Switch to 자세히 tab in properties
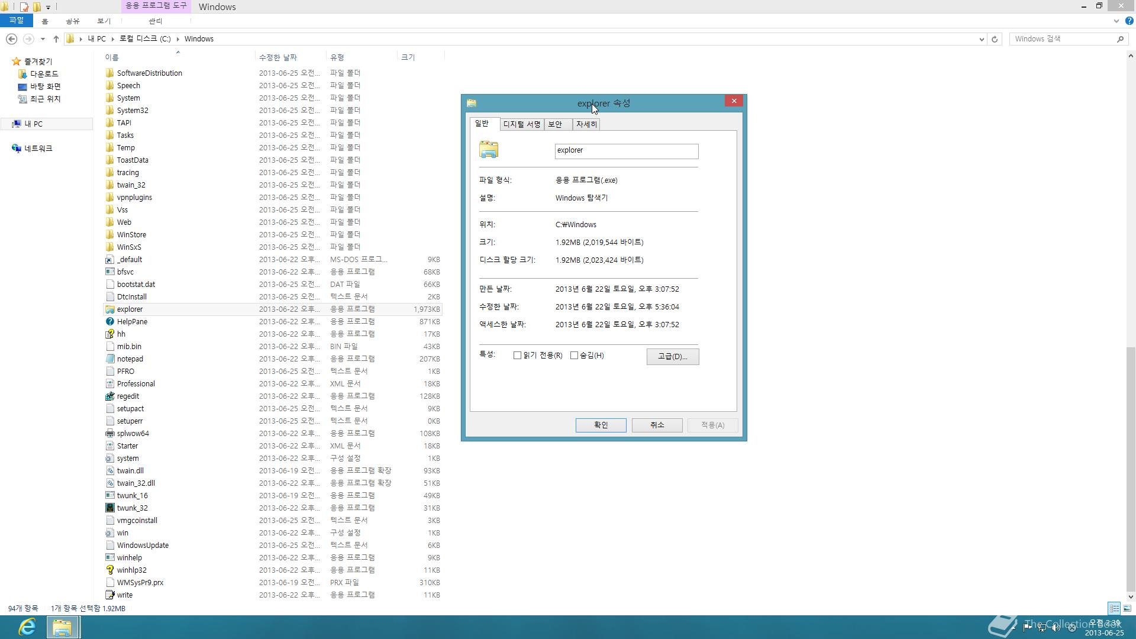This screenshot has width=1136, height=639. coord(586,124)
